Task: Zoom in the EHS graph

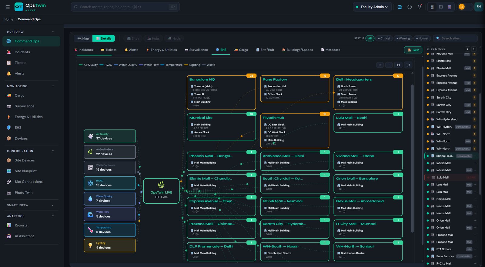Action: click(380, 65)
